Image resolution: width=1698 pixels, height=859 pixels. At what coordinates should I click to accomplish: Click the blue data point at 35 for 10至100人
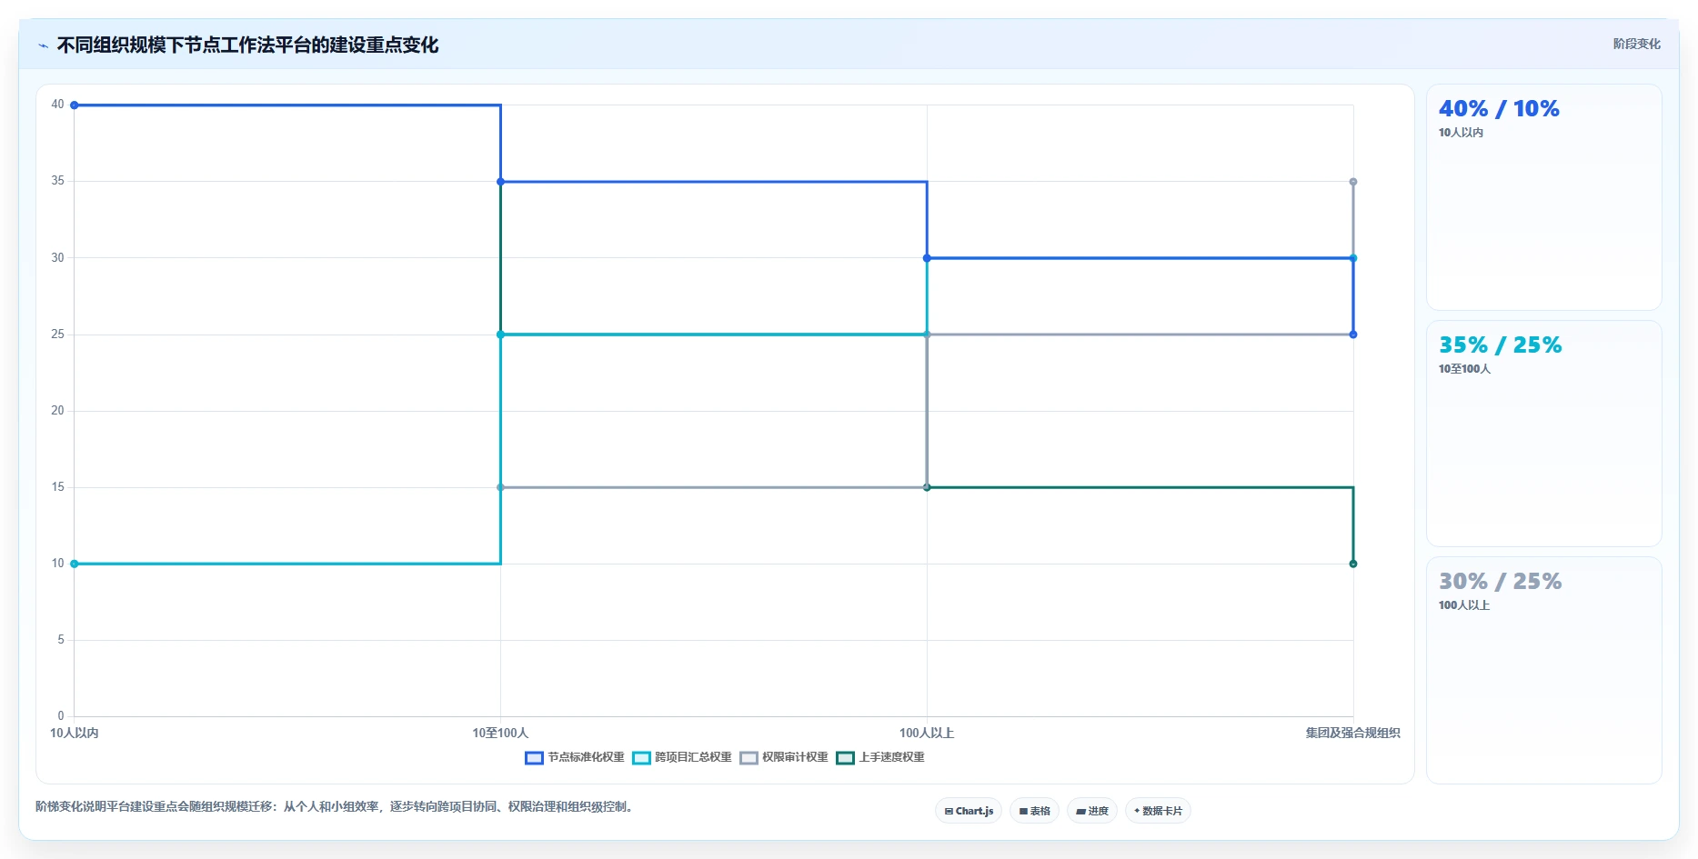[500, 182]
